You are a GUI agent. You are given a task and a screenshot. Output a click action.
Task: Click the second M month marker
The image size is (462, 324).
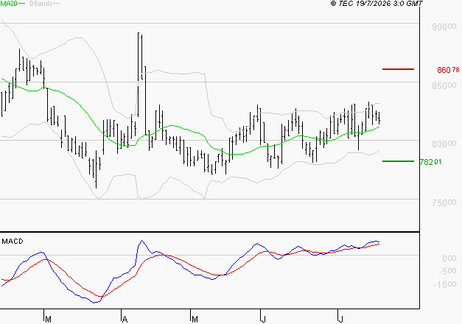click(195, 320)
